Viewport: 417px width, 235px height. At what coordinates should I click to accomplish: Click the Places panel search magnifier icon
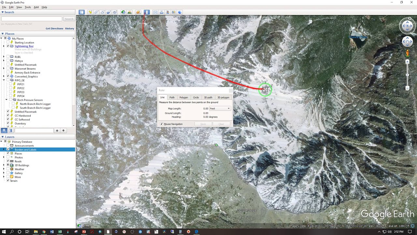tap(4, 131)
